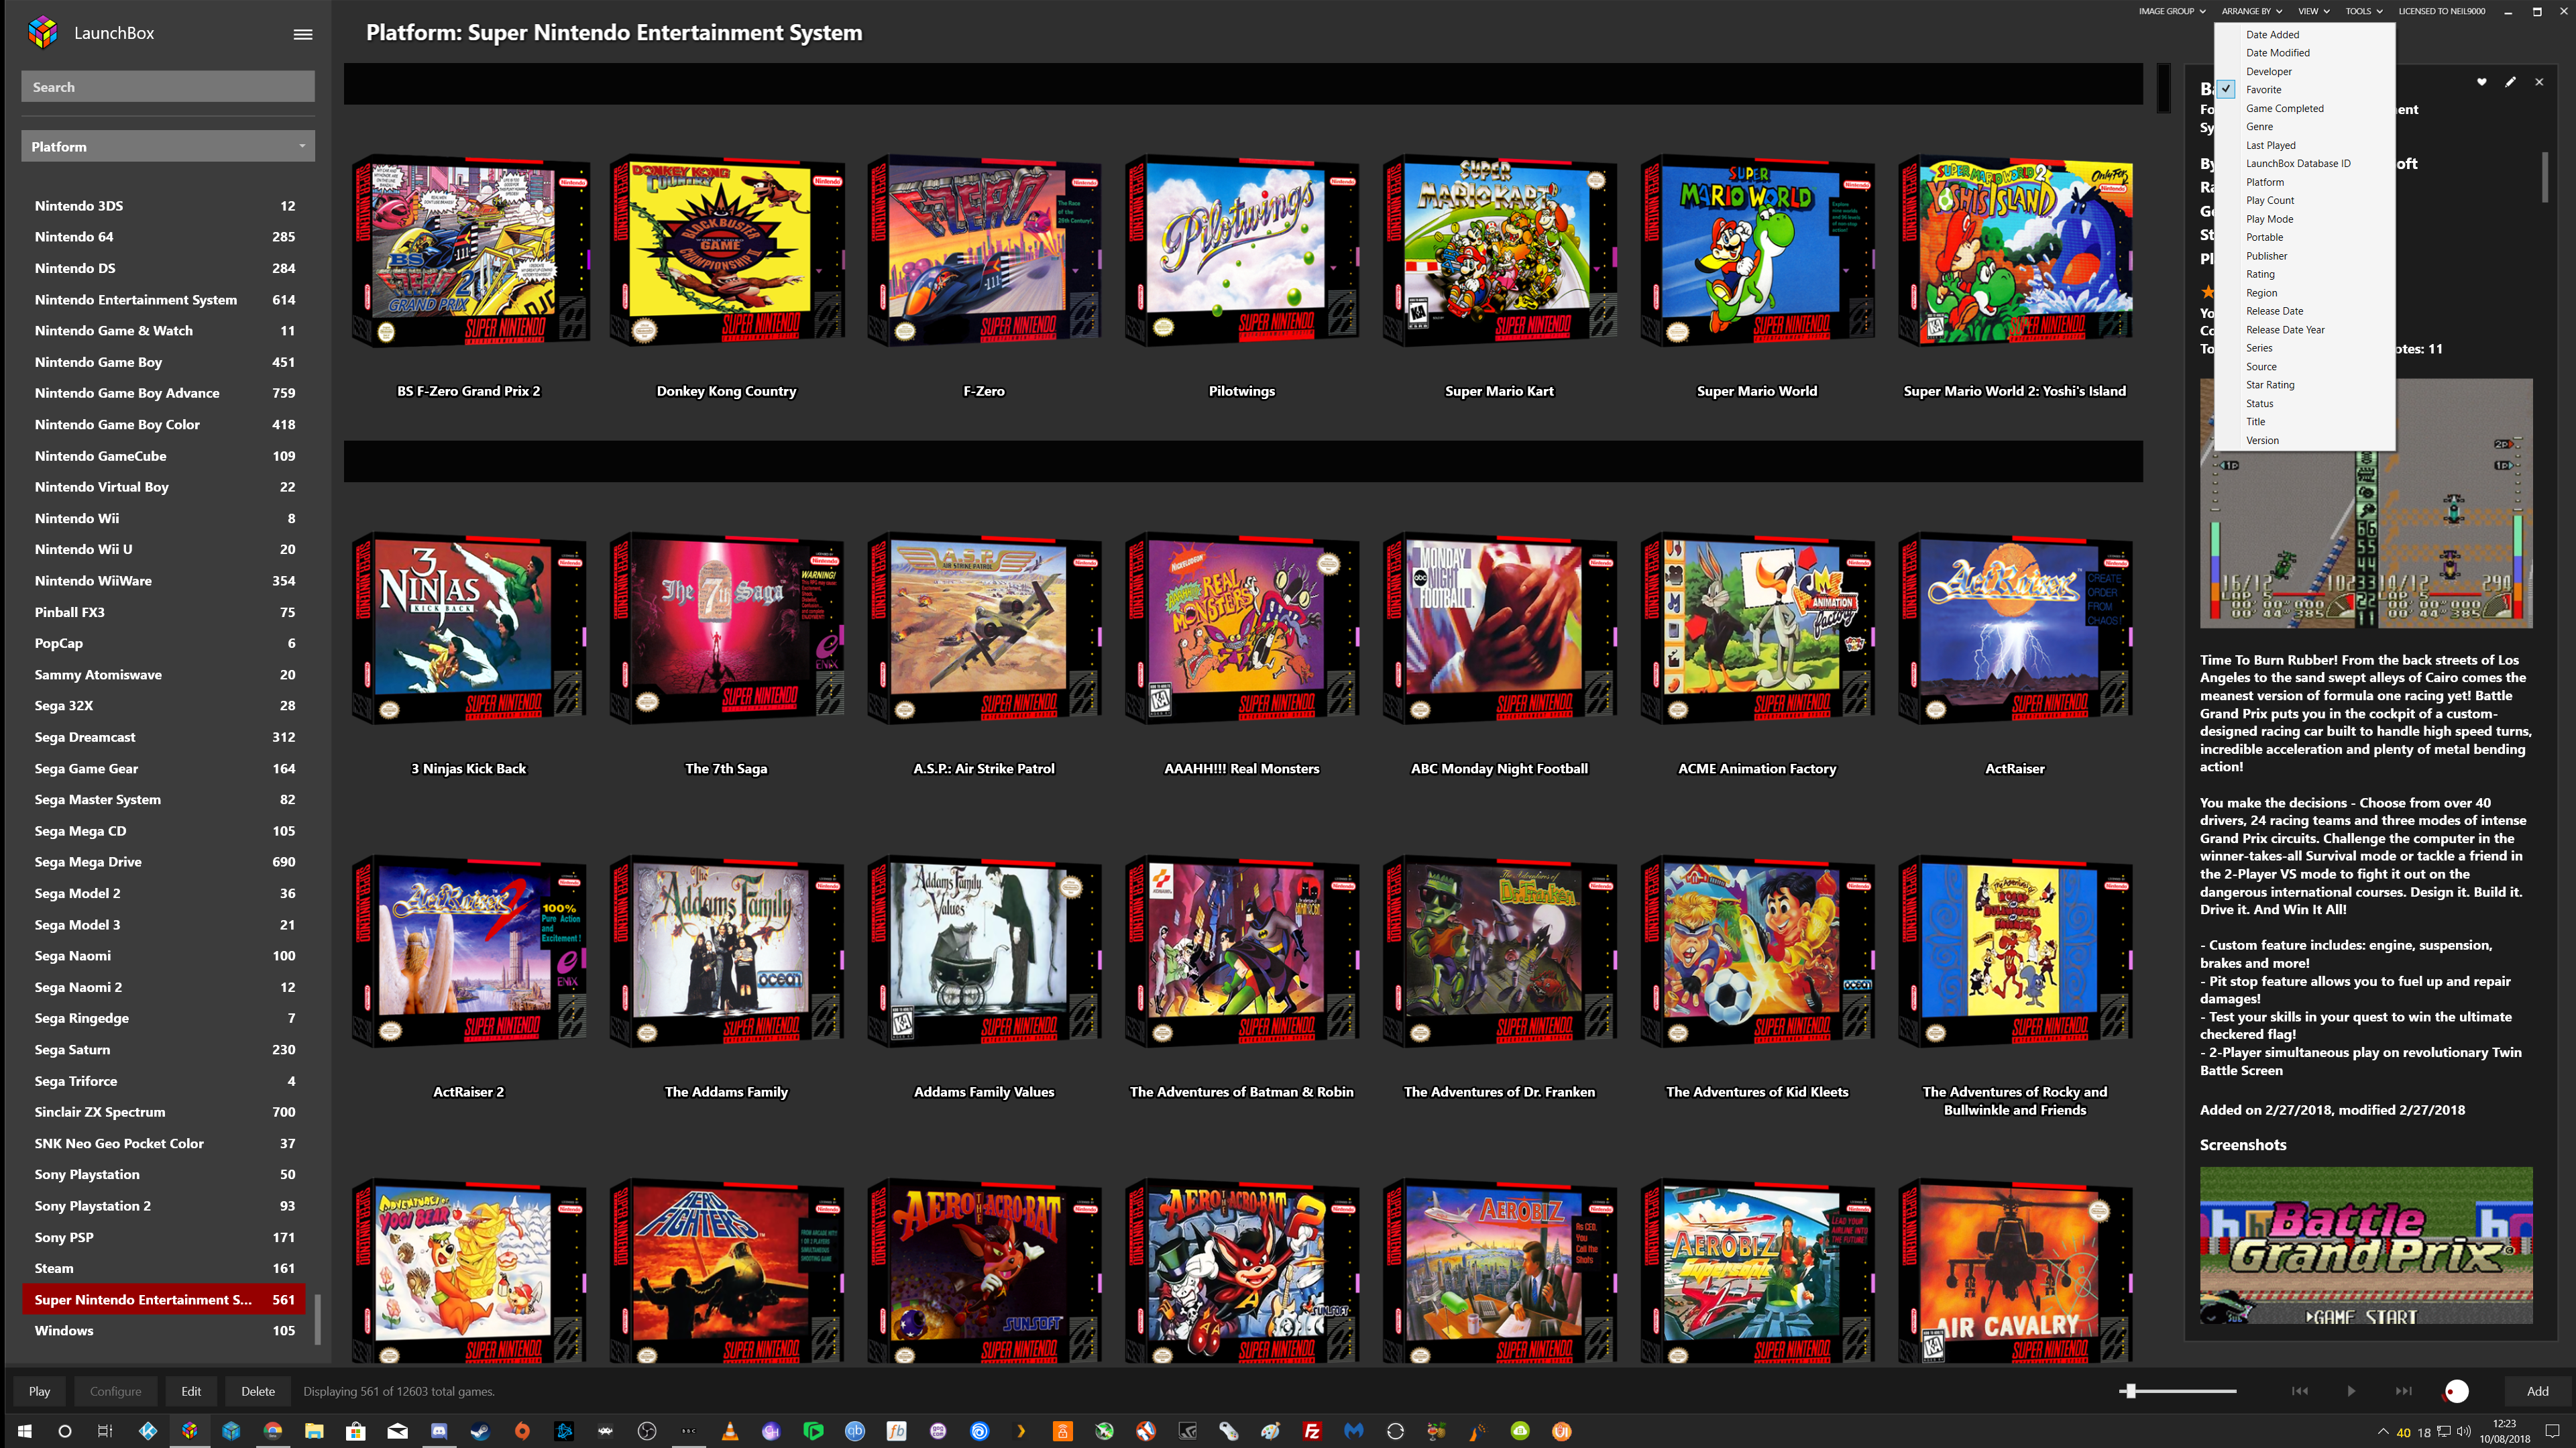Click the Add button

pyautogui.click(x=2537, y=1390)
